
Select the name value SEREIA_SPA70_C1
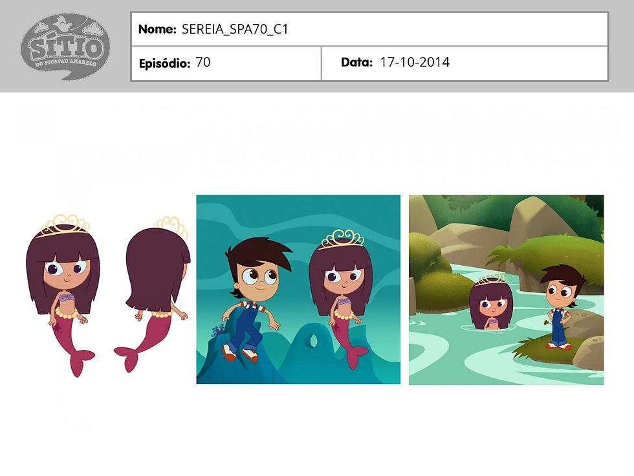click(x=235, y=29)
